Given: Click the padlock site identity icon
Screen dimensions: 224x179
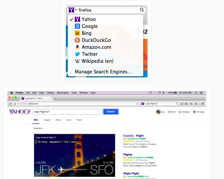Looking at the screenshot, I should point(15,104).
